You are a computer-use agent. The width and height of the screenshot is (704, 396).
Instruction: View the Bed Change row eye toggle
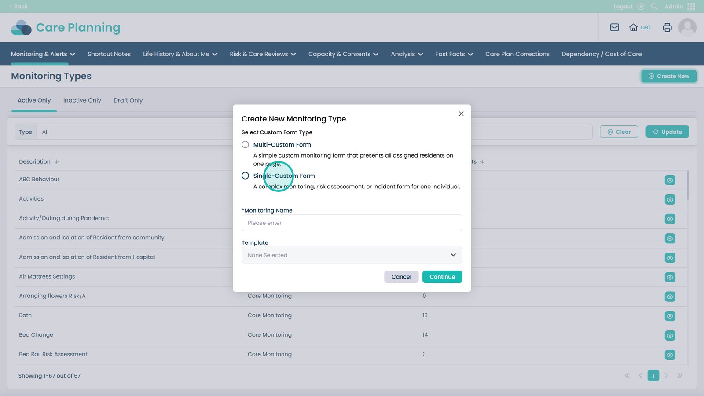(670, 335)
